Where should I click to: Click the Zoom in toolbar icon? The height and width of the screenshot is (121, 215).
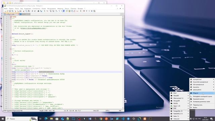[45, 11]
